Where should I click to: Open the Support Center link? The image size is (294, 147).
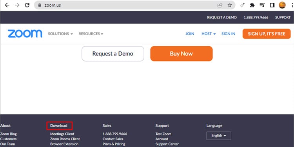pyautogui.click(x=167, y=144)
